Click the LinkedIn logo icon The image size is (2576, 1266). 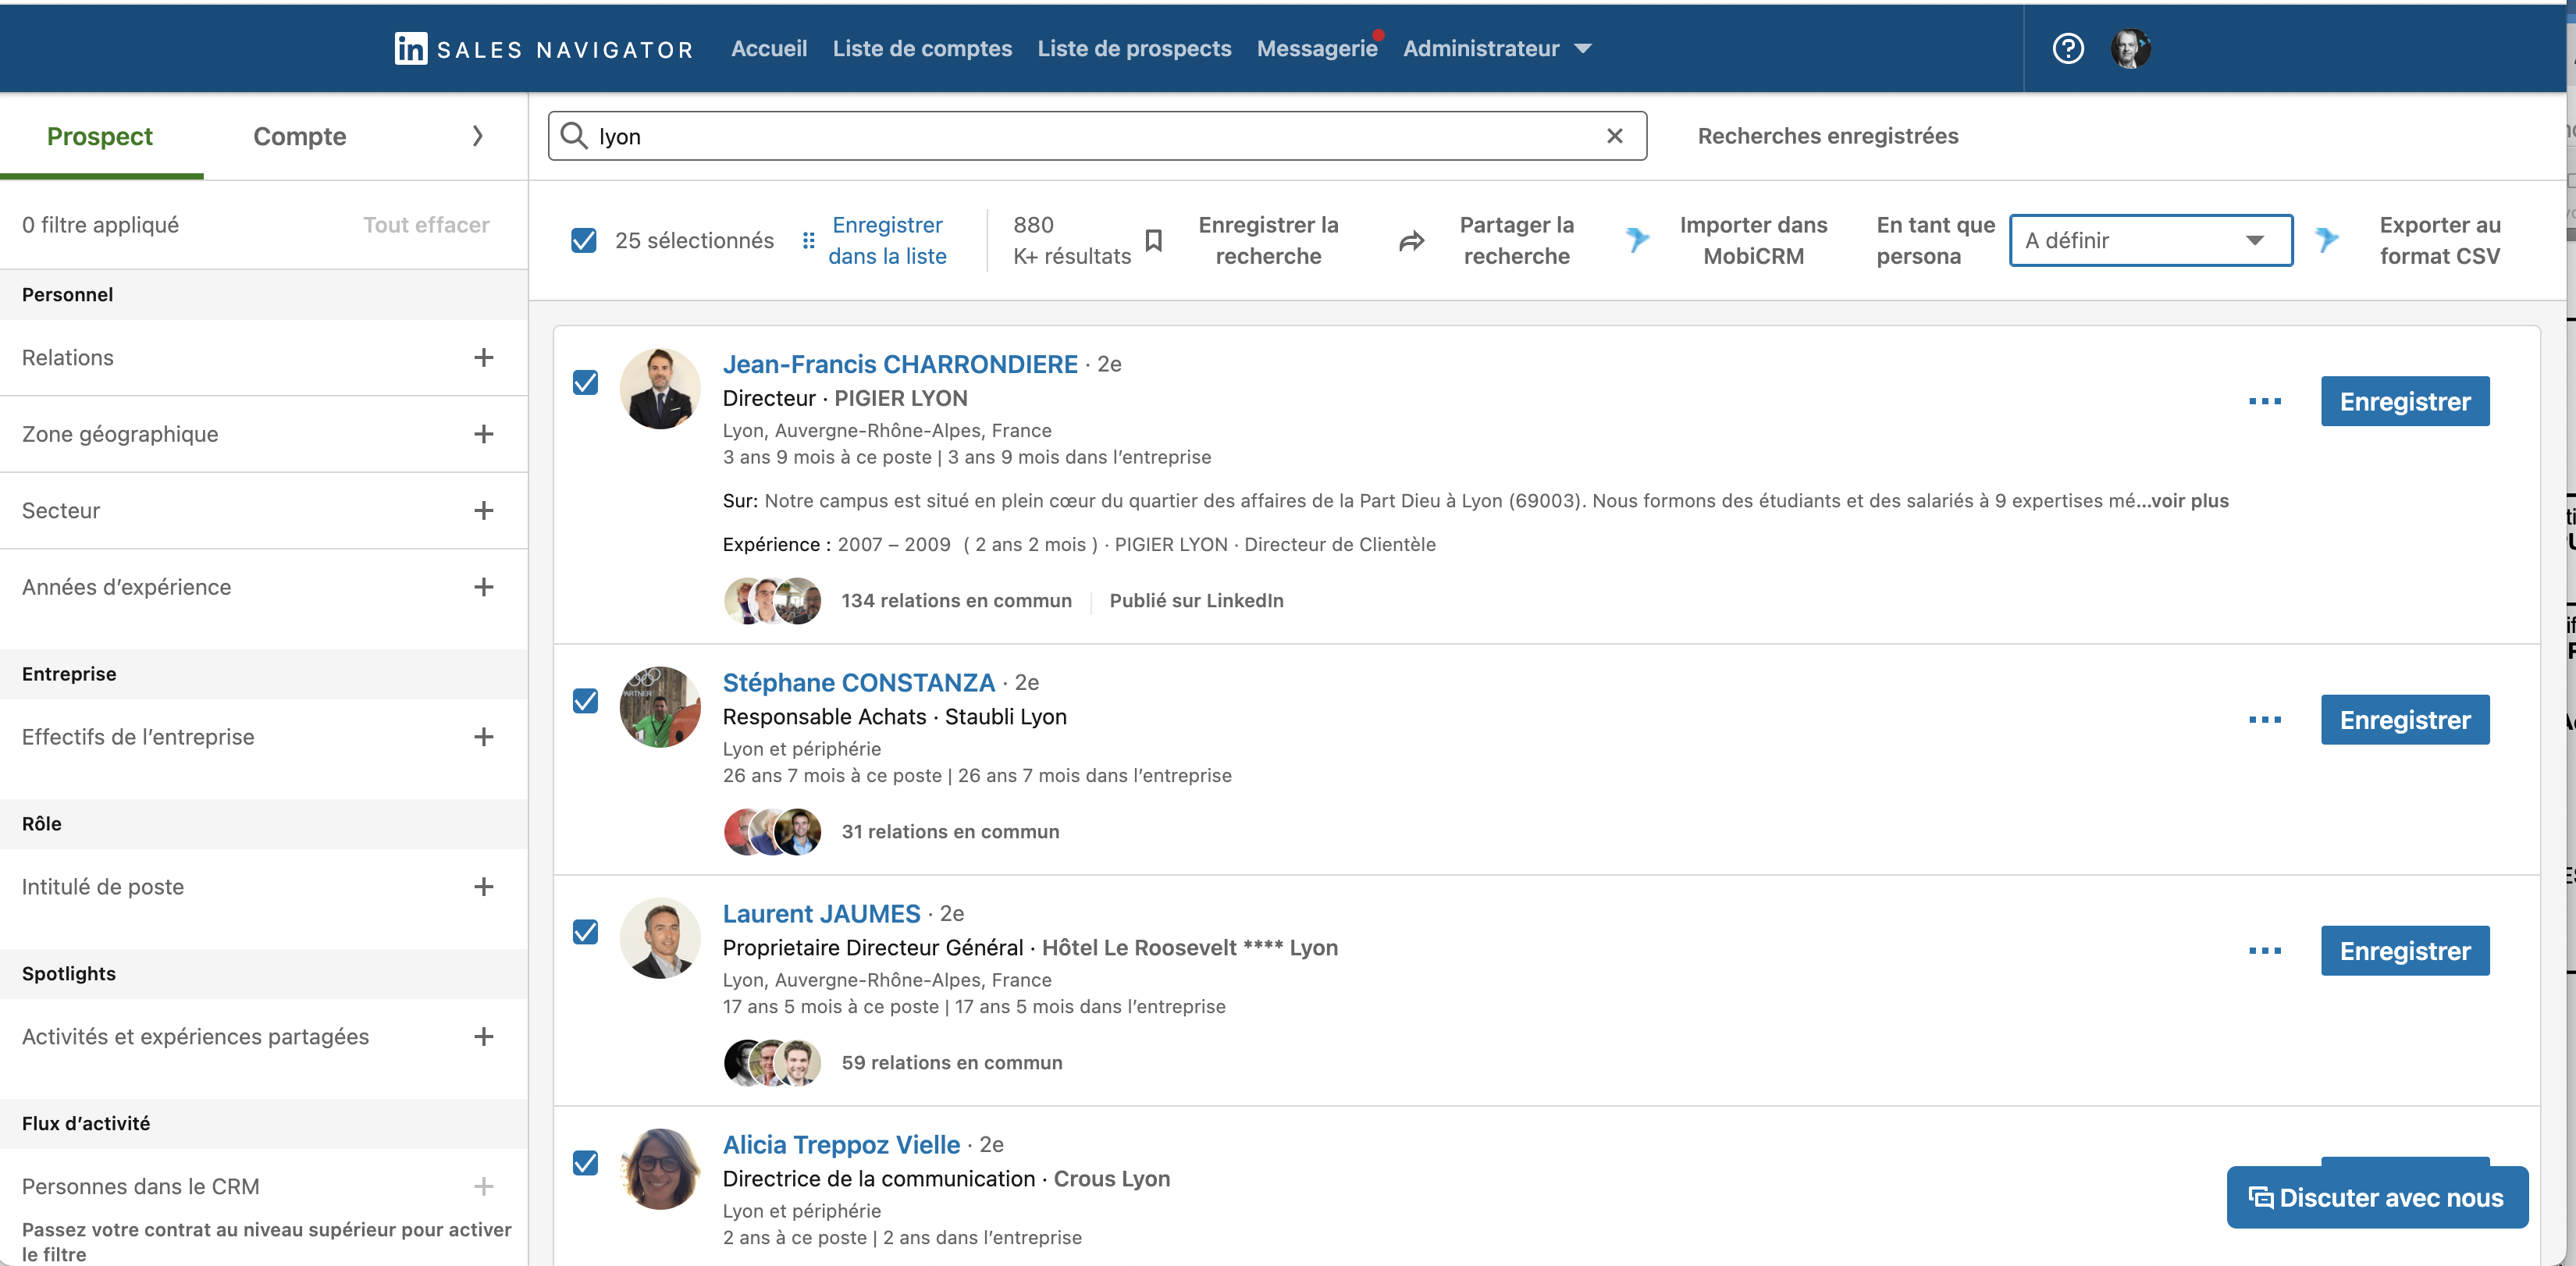[x=410, y=48]
